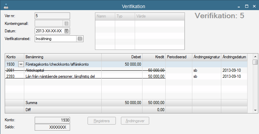Click the Ändringsver button
Image resolution: width=259 pixels, height=134 pixels.
[x=135, y=121]
